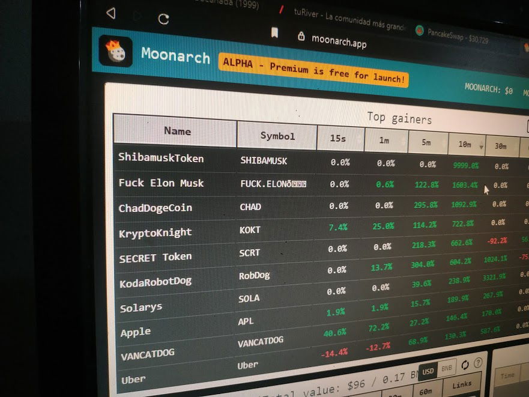Select the KryptoKnight row name
Screen dimensions: 529x397
click(155, 233)
